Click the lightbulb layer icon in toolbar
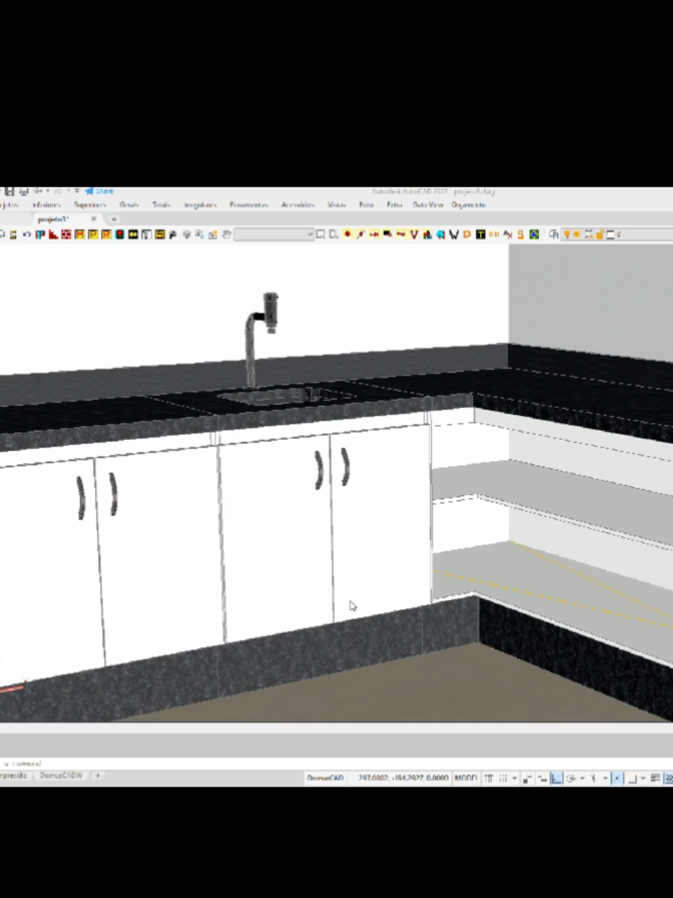Screen dimensions: 673x898 pos(566,235)
